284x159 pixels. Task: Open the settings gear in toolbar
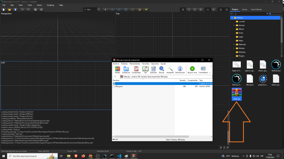(x=35, y=9)
